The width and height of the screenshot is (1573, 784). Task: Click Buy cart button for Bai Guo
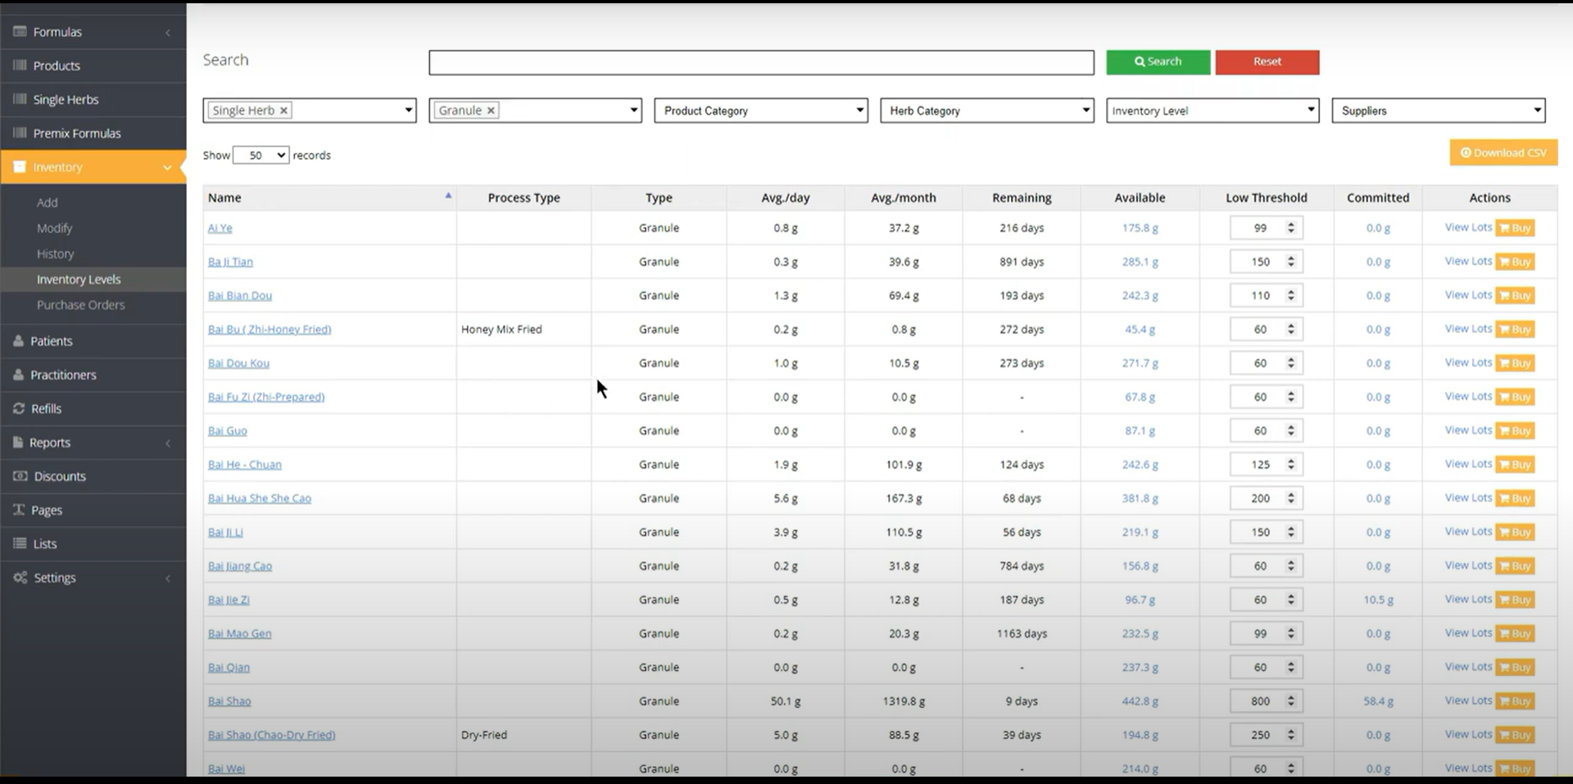click(x=1515, y=430)
